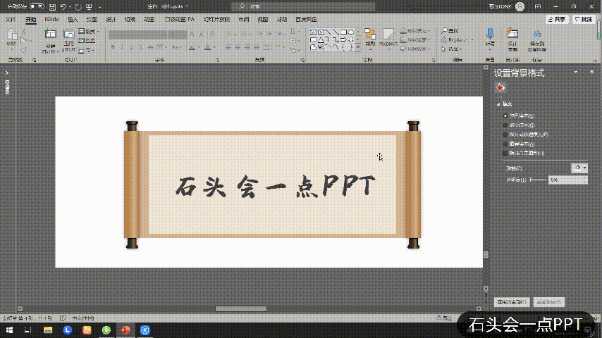
Task: Collapse the ribbon with the chevron
Action: (595, 61)
